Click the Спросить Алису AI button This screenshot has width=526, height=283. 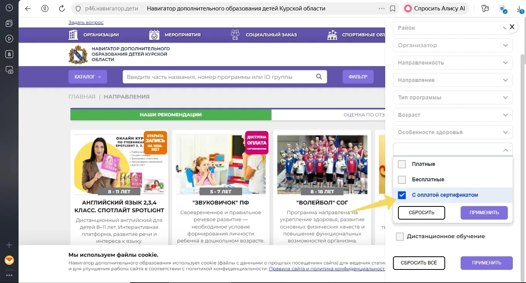[436, 9]
